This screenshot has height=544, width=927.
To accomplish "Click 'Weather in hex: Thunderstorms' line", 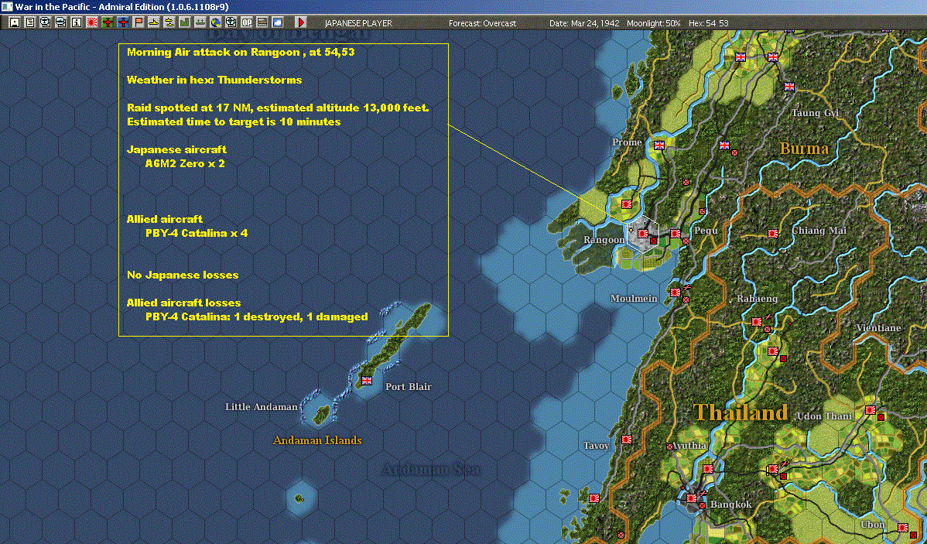I will (x=214, y=80).
